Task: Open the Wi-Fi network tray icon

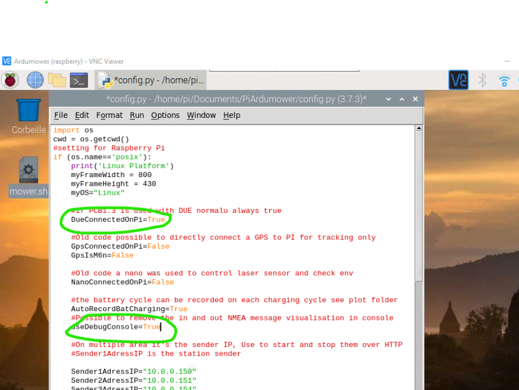Action: (504, 80)
